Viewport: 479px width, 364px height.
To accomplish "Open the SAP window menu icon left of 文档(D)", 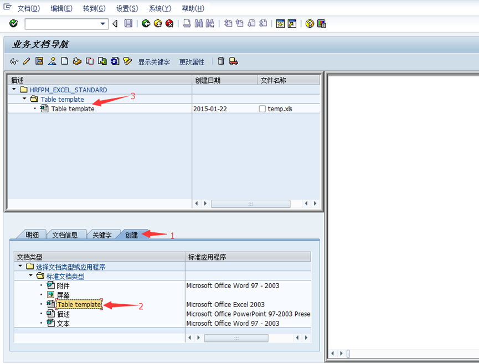I will click(x=7, y=7).
